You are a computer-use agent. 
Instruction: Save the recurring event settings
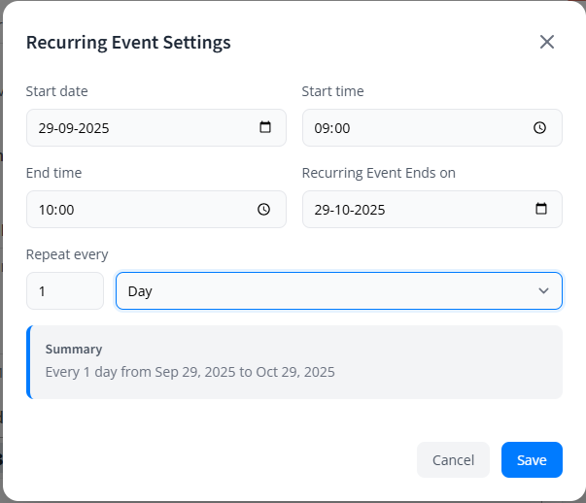point(532,460)
